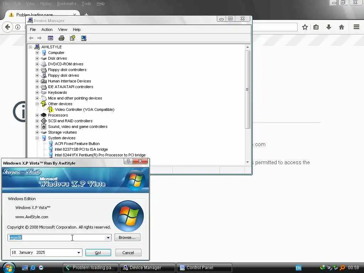Bookmark this page with the star icon

pyautogui.click(x=305, y=27)
